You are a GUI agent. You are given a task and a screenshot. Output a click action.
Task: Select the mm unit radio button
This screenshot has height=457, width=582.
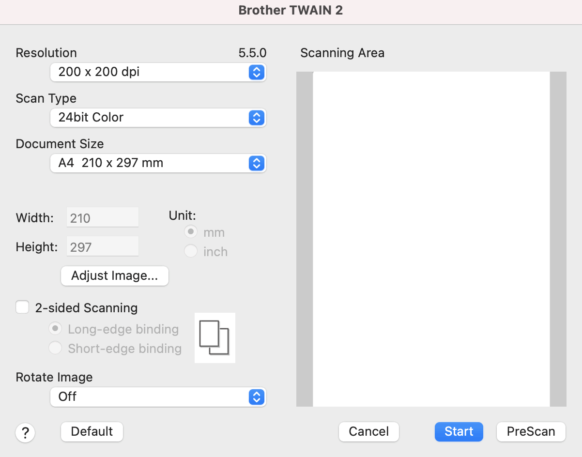191,232
